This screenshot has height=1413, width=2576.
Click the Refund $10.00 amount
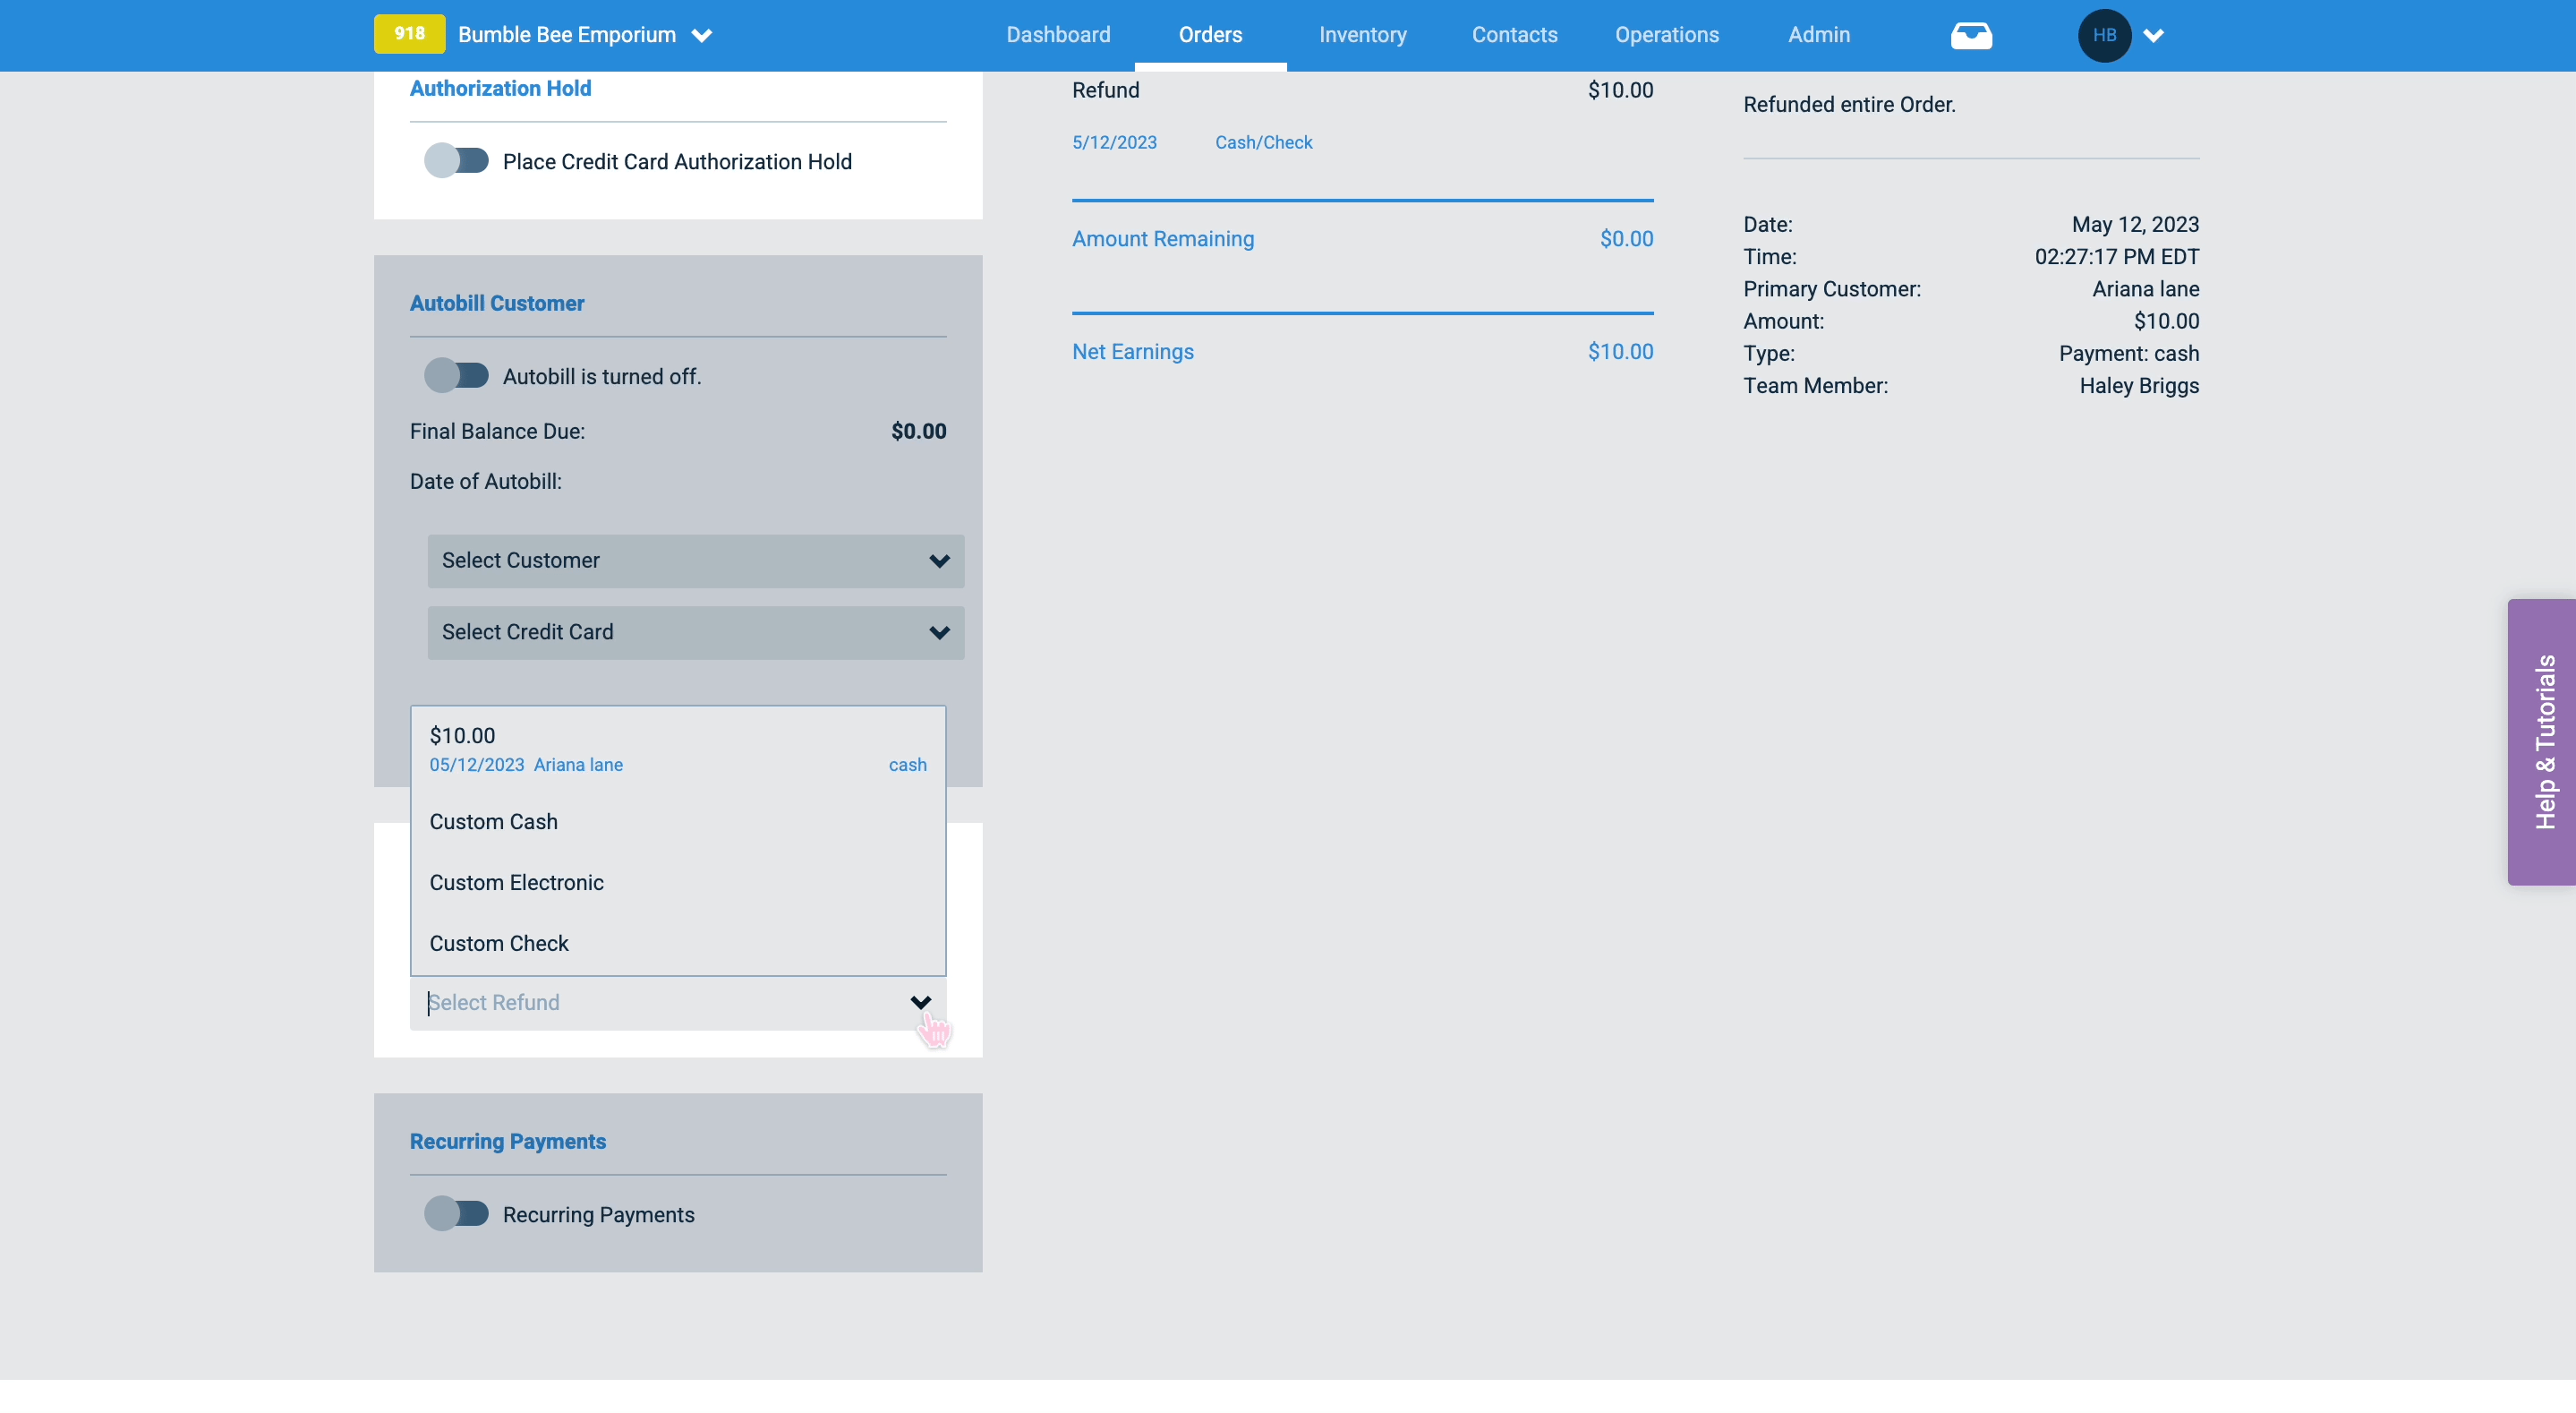[1620, 90]
